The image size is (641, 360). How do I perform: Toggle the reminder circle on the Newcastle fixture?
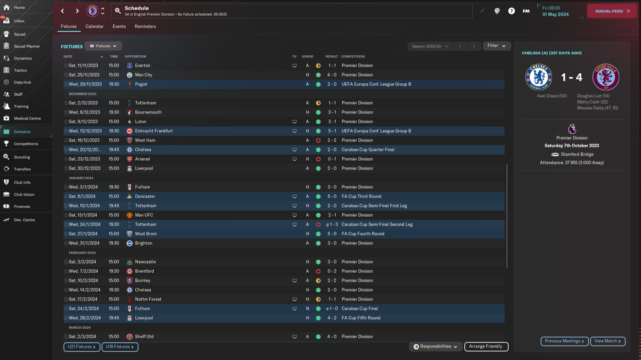(x=66, y=262)
